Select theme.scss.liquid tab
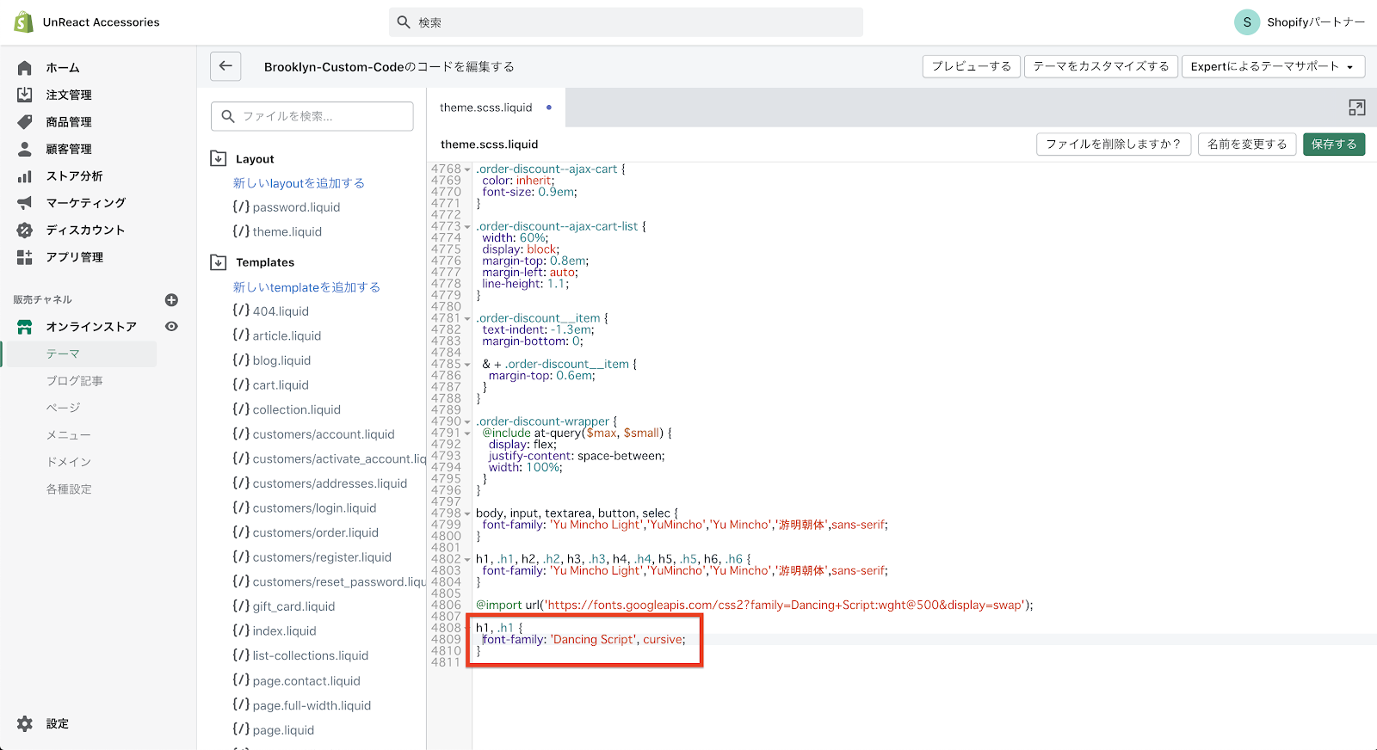Image resolution: width=1377 pixels, height=750 pixels. pyautogui.click(x=486, y=108)
